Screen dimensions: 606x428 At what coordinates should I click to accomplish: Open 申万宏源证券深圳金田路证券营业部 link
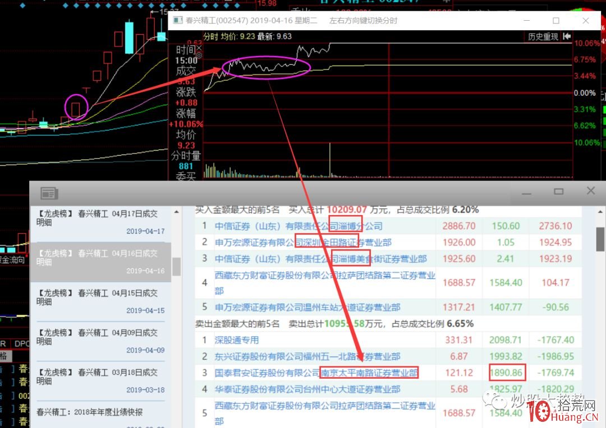pyautogui.click(x=303, y=243)
